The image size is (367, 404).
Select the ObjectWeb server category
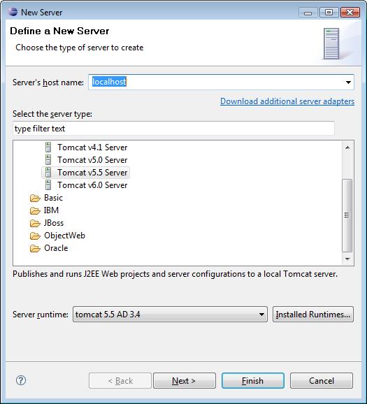pos(64,236)
